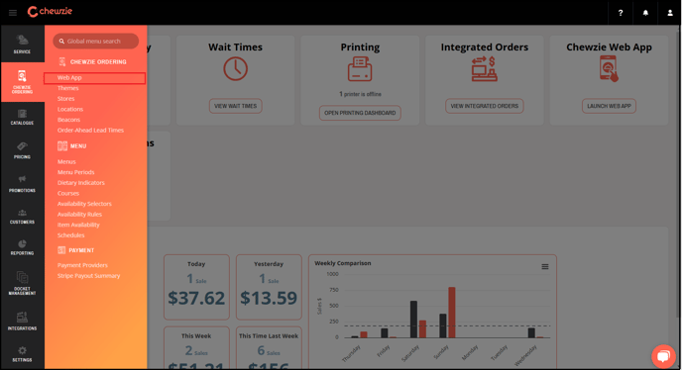This screenshot has width=682, height=370.
Task: Click the black Saturday bar in chart
Action: tap(413, 320)
